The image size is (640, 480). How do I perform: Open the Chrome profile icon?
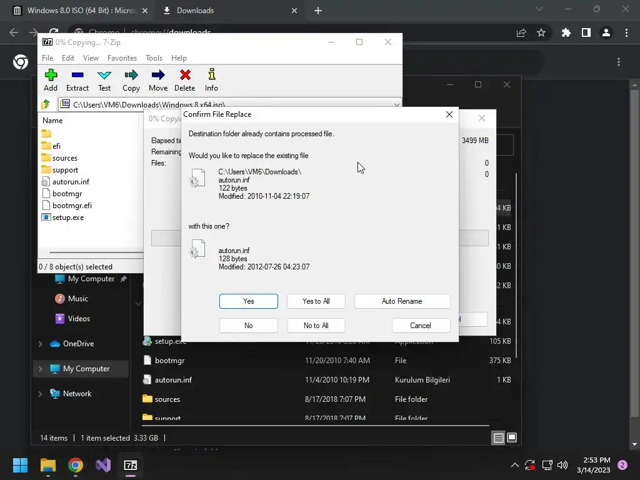(x=606, y=32)
